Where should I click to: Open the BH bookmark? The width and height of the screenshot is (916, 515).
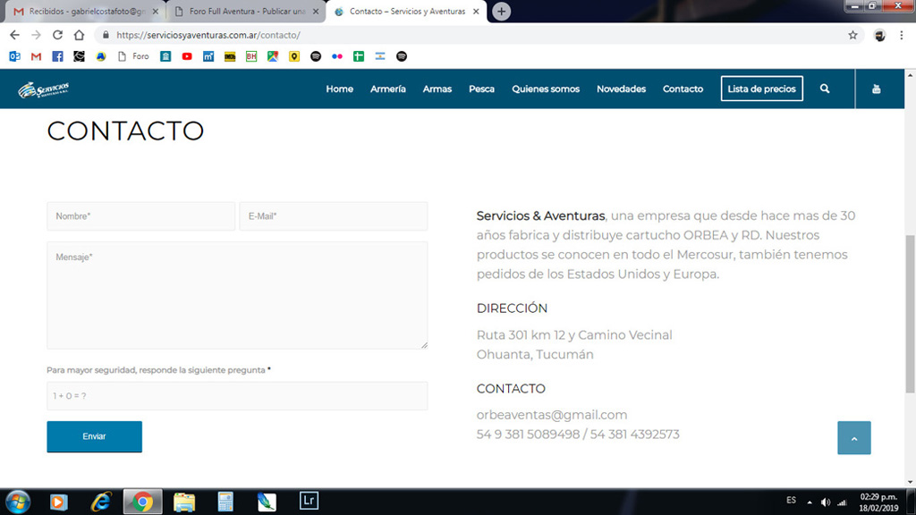coord(251,56)
